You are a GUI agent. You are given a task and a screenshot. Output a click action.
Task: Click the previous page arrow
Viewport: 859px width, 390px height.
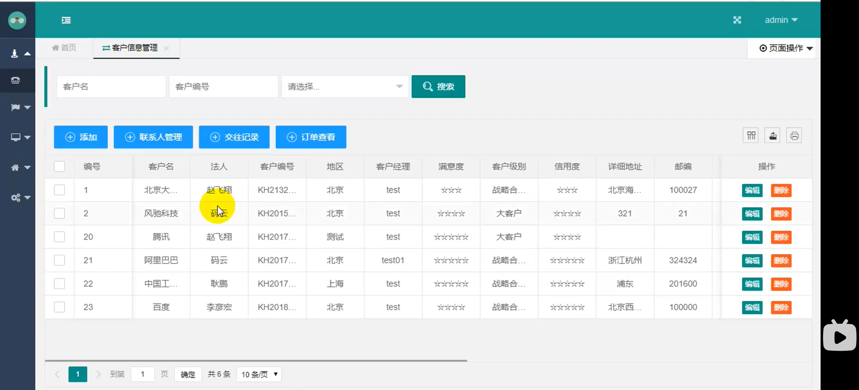pyautogui.click(x=57, y=374)
